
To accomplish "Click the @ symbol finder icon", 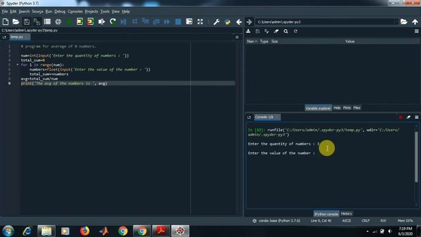I will coord(58,22).
